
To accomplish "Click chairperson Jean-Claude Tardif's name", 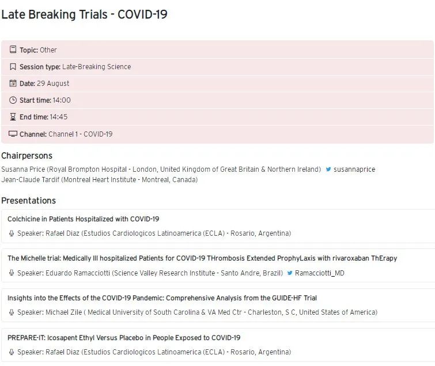I will [30, 180].
